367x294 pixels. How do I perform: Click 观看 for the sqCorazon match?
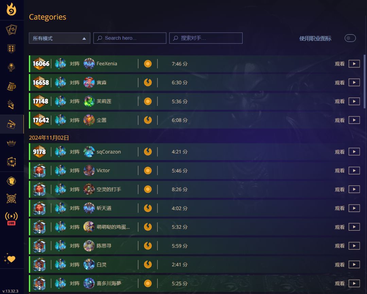(339, 152)
